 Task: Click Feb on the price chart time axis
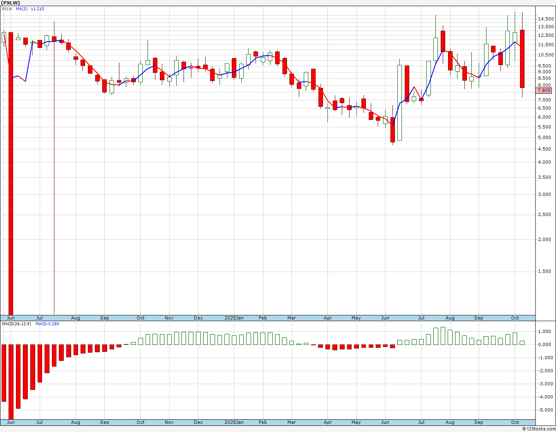pyautogui.click(x=263, y=318)
